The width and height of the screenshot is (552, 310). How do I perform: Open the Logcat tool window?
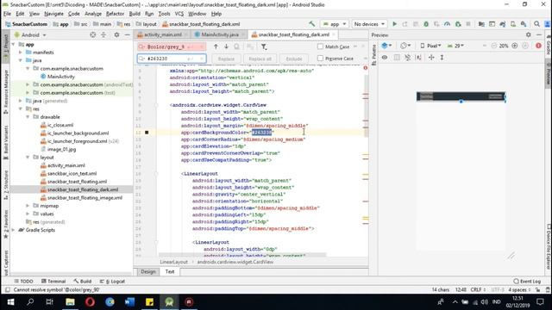coord(113,282)
